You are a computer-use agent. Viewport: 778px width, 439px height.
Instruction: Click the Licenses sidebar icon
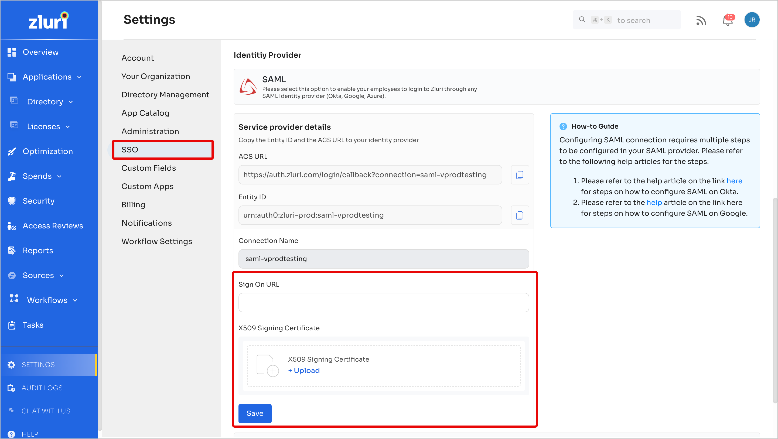point(14,125)
